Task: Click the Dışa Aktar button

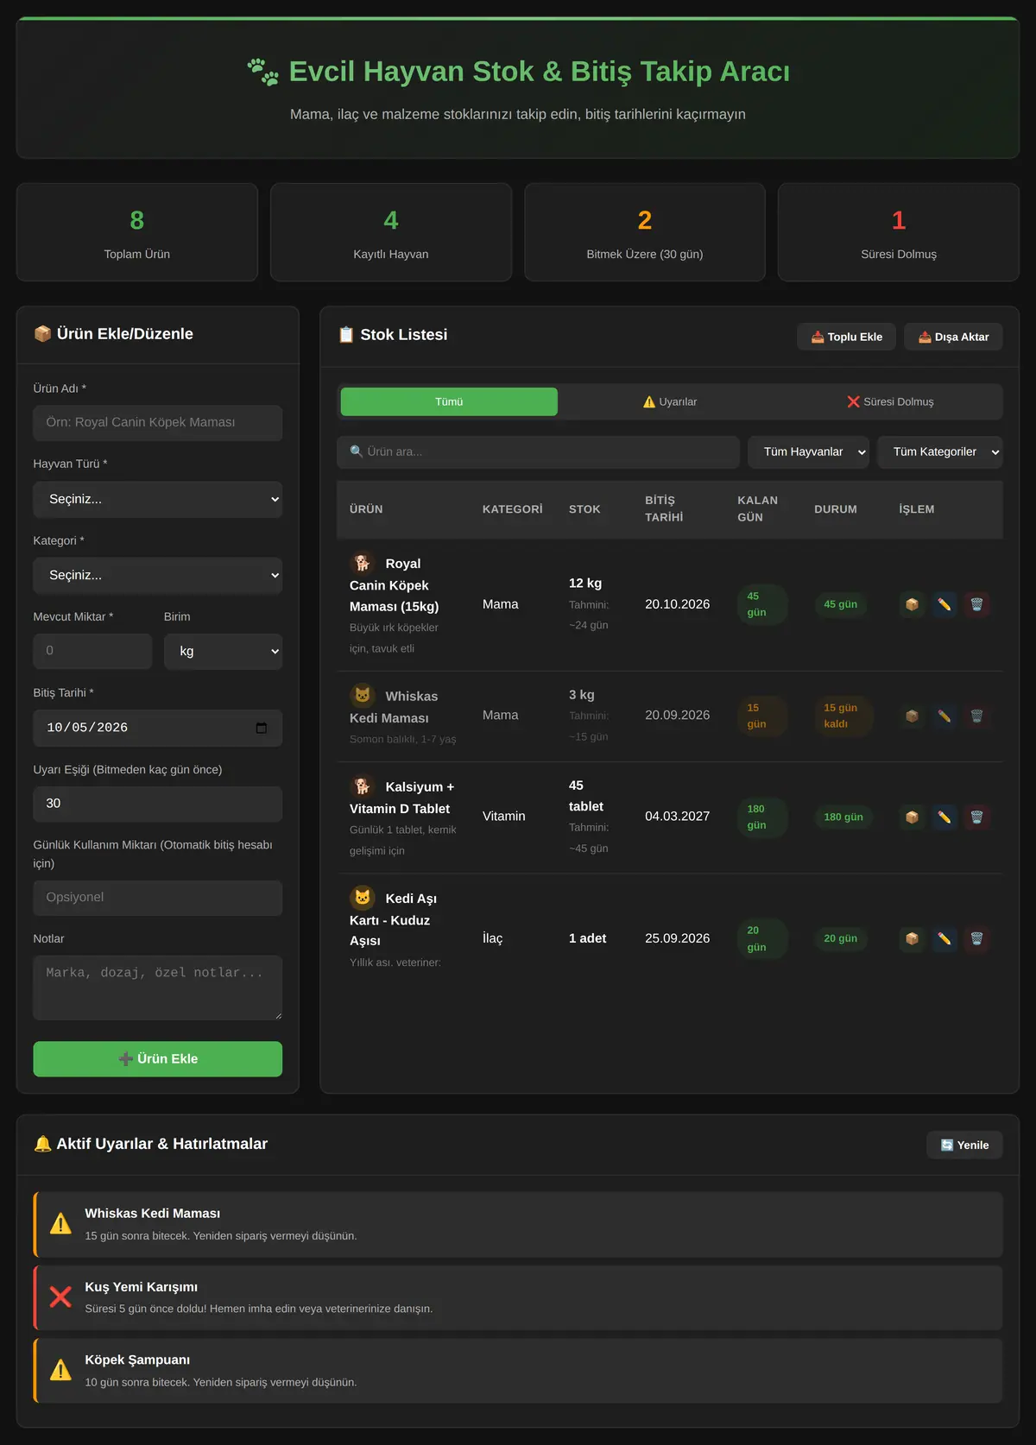Action: 953,337
